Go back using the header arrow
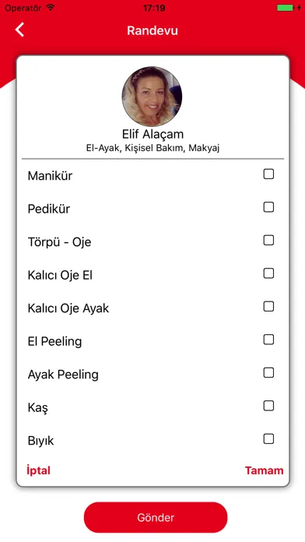305x542 pixels. (x=19, y=30)
